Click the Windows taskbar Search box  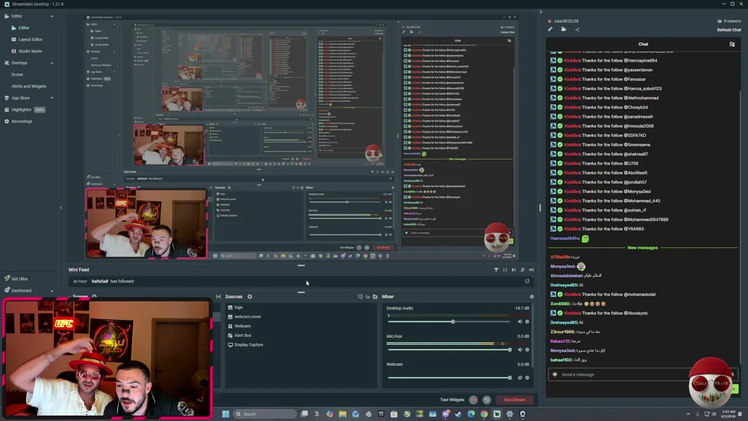point(265,414)
